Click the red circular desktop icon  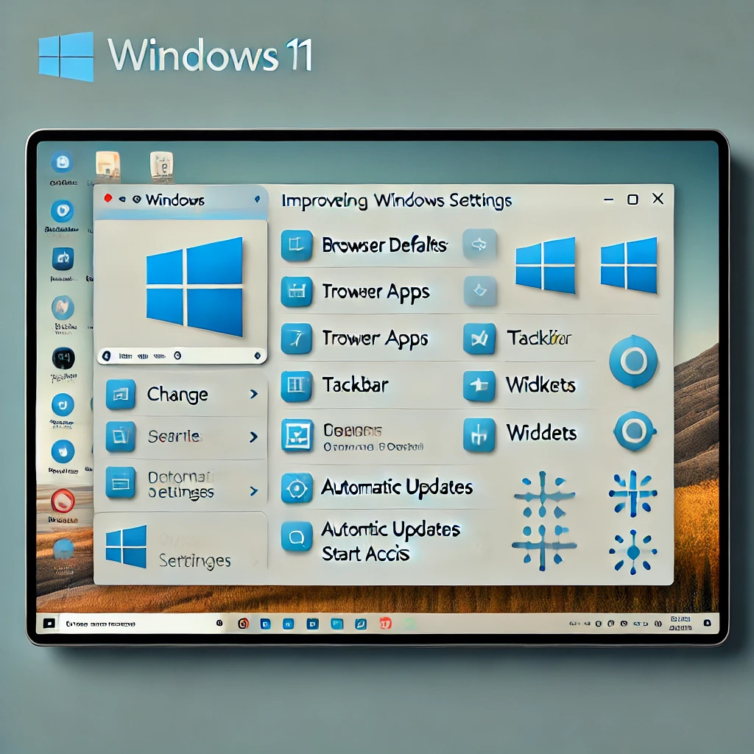tap(63, 501)
